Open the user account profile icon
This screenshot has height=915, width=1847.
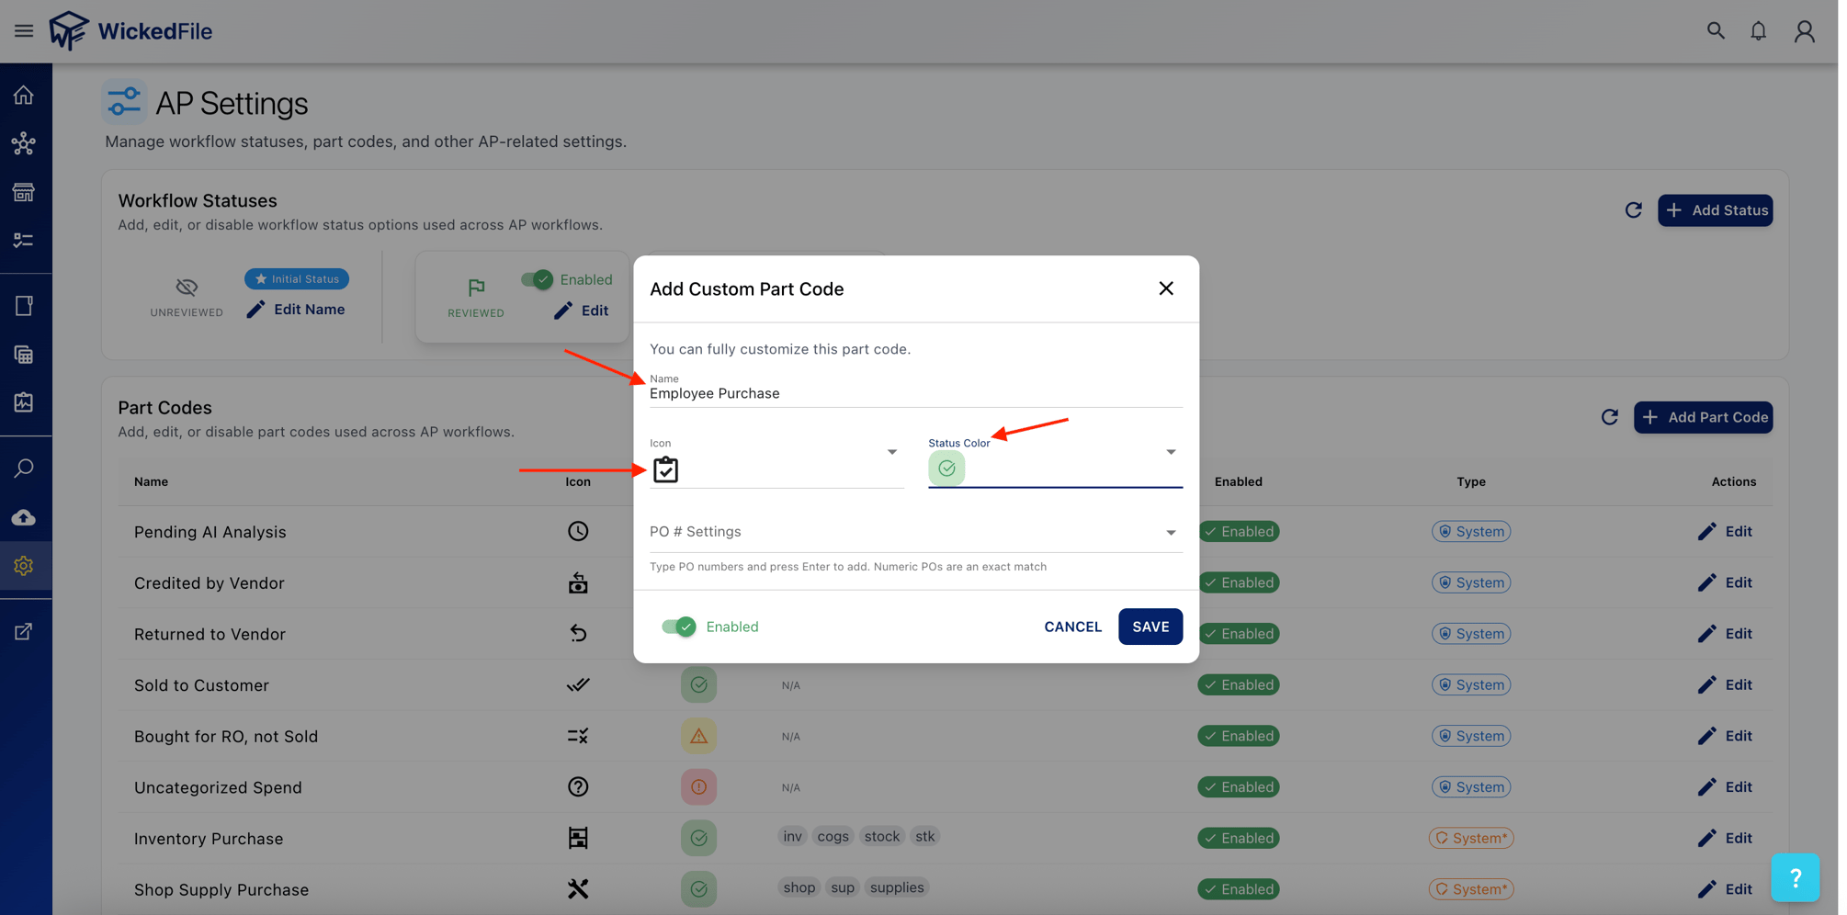[1804, 30]
